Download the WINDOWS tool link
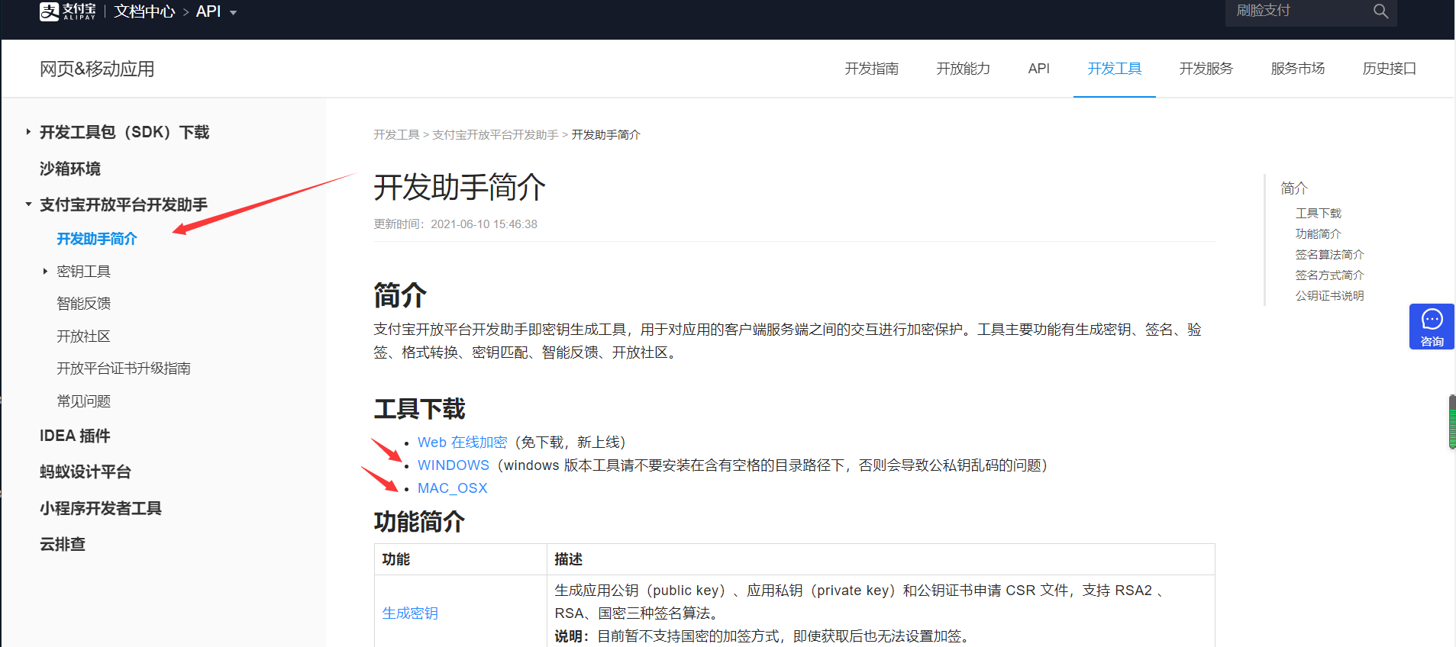 pyautogui.click(x=454, y=465)
